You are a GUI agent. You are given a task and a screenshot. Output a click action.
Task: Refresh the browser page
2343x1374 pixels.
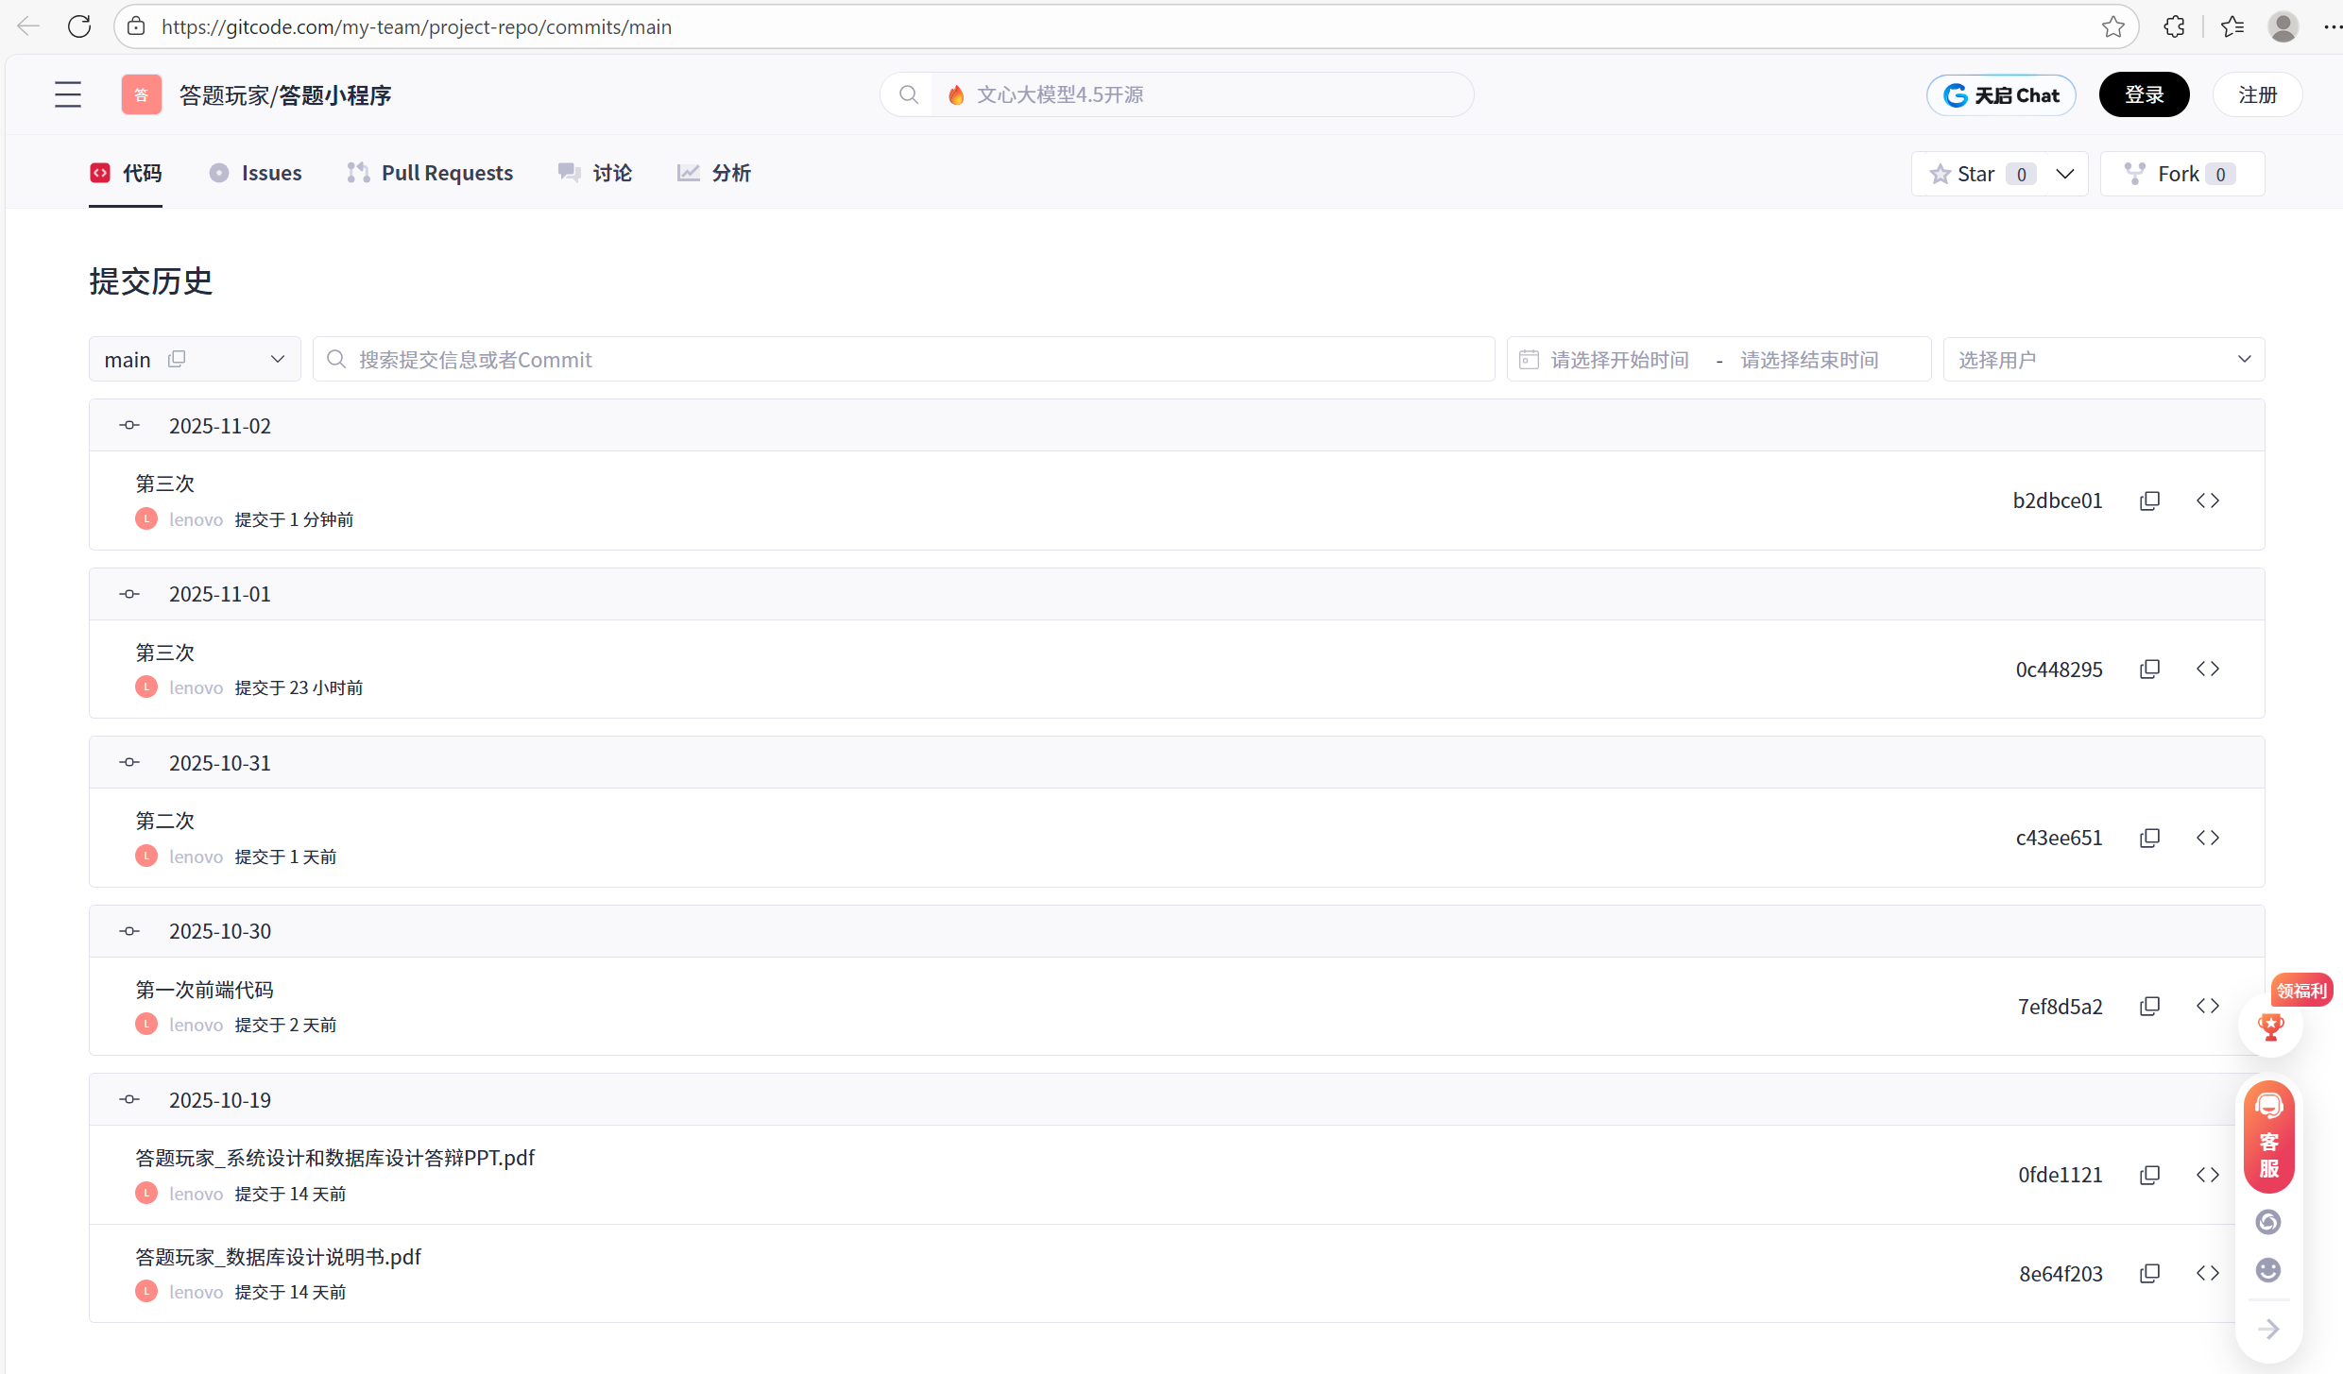(x=79, y=26)
